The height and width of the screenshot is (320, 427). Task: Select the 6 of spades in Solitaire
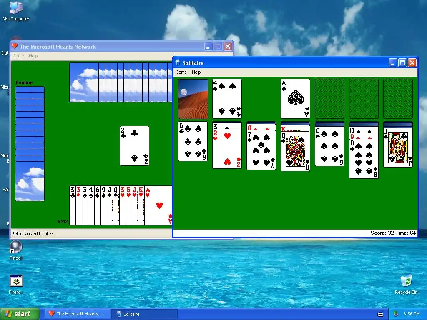point(329,146)
